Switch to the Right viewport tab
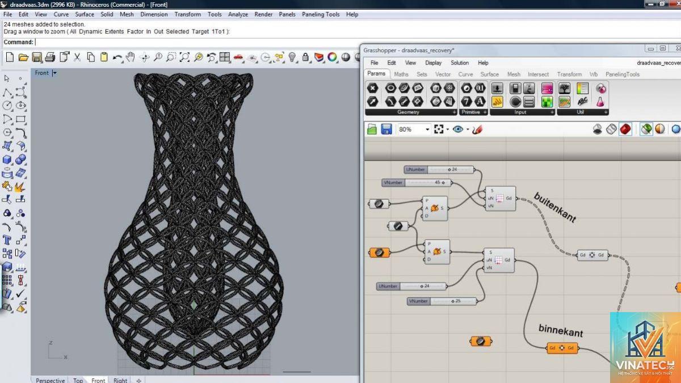The height and width of the screenshot is (383, 681). click(x=120, y=380)
